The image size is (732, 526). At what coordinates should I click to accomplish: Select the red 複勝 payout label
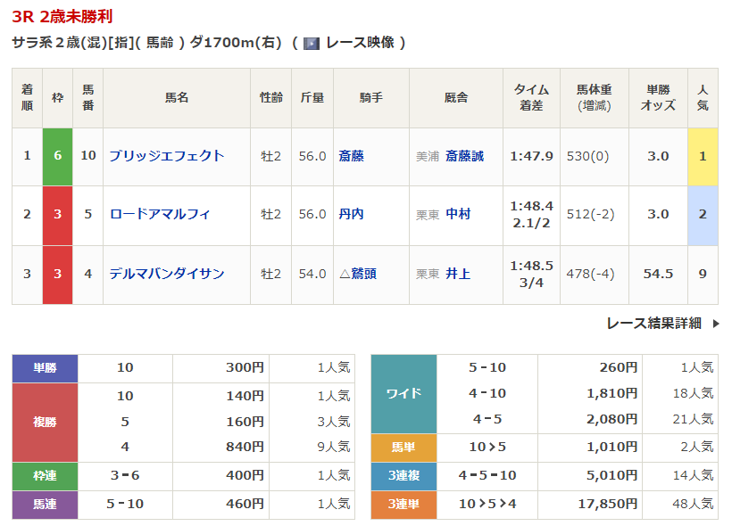click(x=45, y=422)
